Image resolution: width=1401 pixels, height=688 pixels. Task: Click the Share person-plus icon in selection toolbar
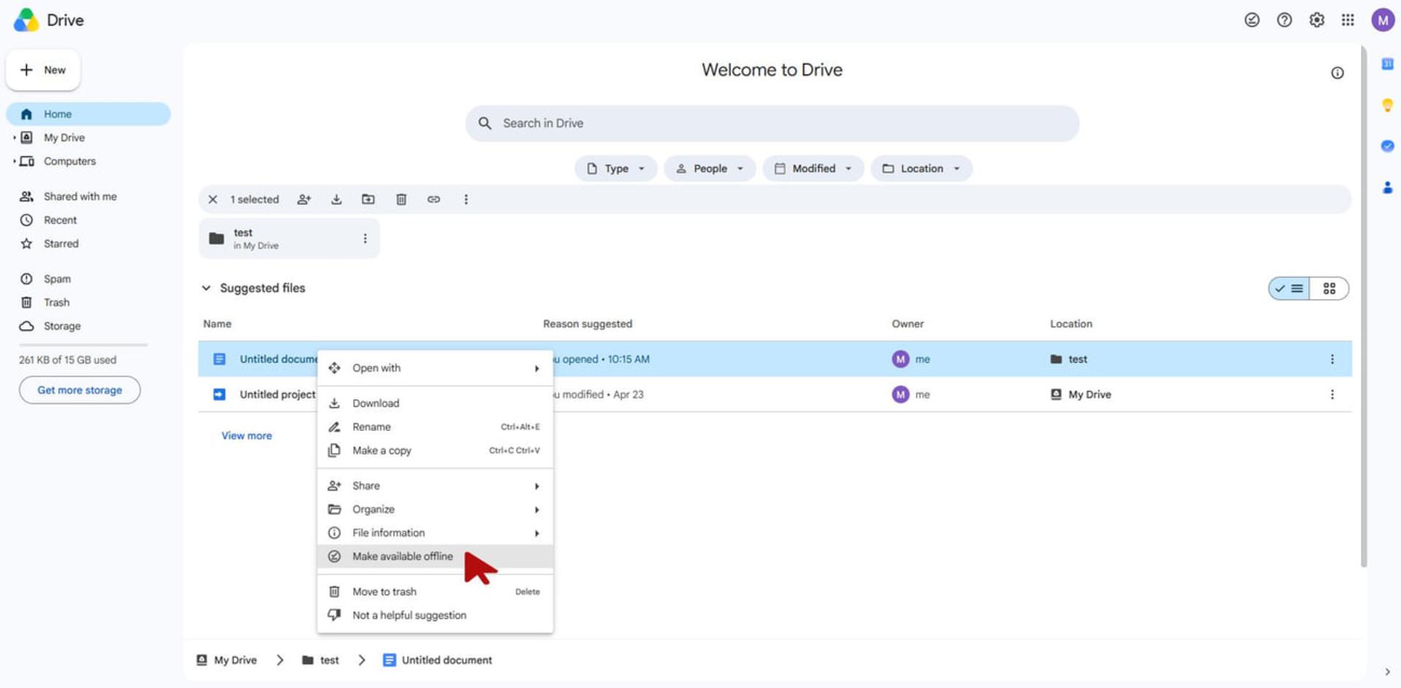pos(304,200)
